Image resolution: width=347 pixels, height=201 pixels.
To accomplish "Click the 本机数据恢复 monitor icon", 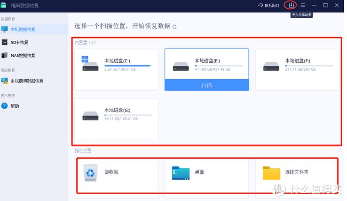I will tap(4, 29).
